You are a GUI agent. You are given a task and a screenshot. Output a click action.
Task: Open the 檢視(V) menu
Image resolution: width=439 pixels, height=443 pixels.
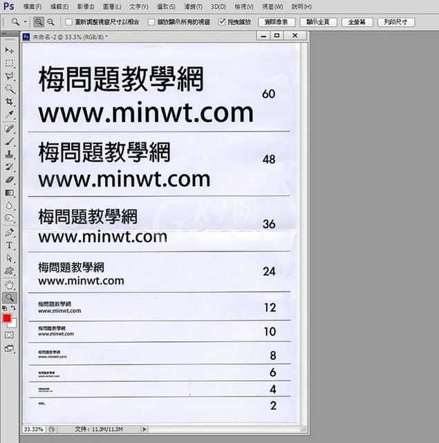click(x=244, y=7)
